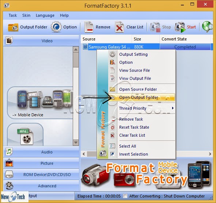This screenshot has width=216, height=203.
Task: Click the Invert Selection arrow icon
Action: tap(112, 154)
